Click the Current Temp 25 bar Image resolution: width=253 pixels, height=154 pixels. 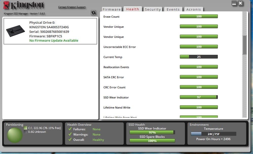click(x=199, y=57)
